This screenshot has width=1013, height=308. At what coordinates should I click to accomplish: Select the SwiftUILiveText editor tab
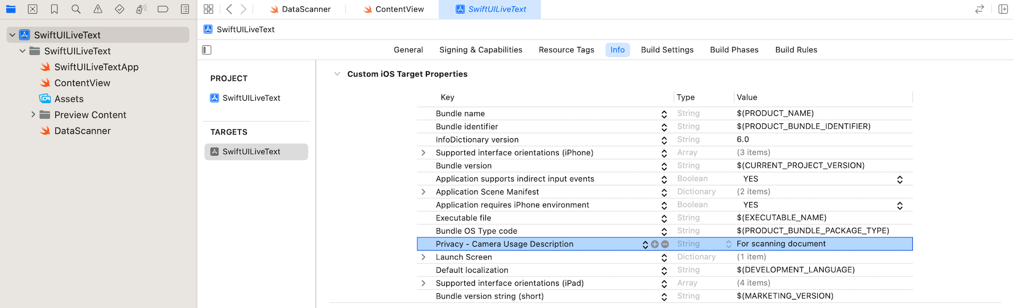[x=491, y=9]
